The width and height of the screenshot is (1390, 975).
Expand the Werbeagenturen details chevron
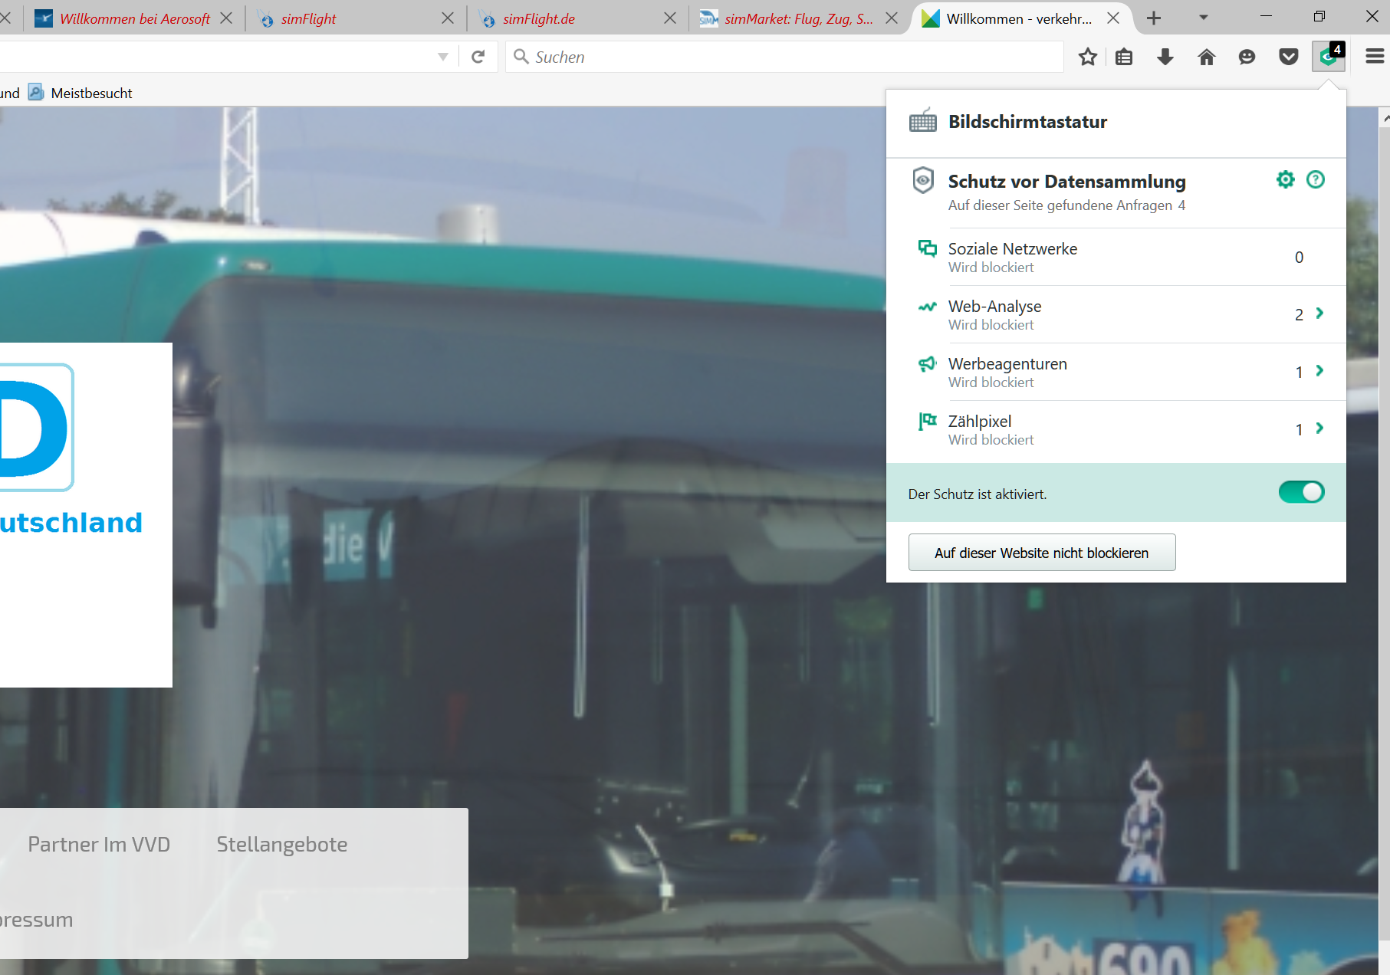(x=1319, y=370)
